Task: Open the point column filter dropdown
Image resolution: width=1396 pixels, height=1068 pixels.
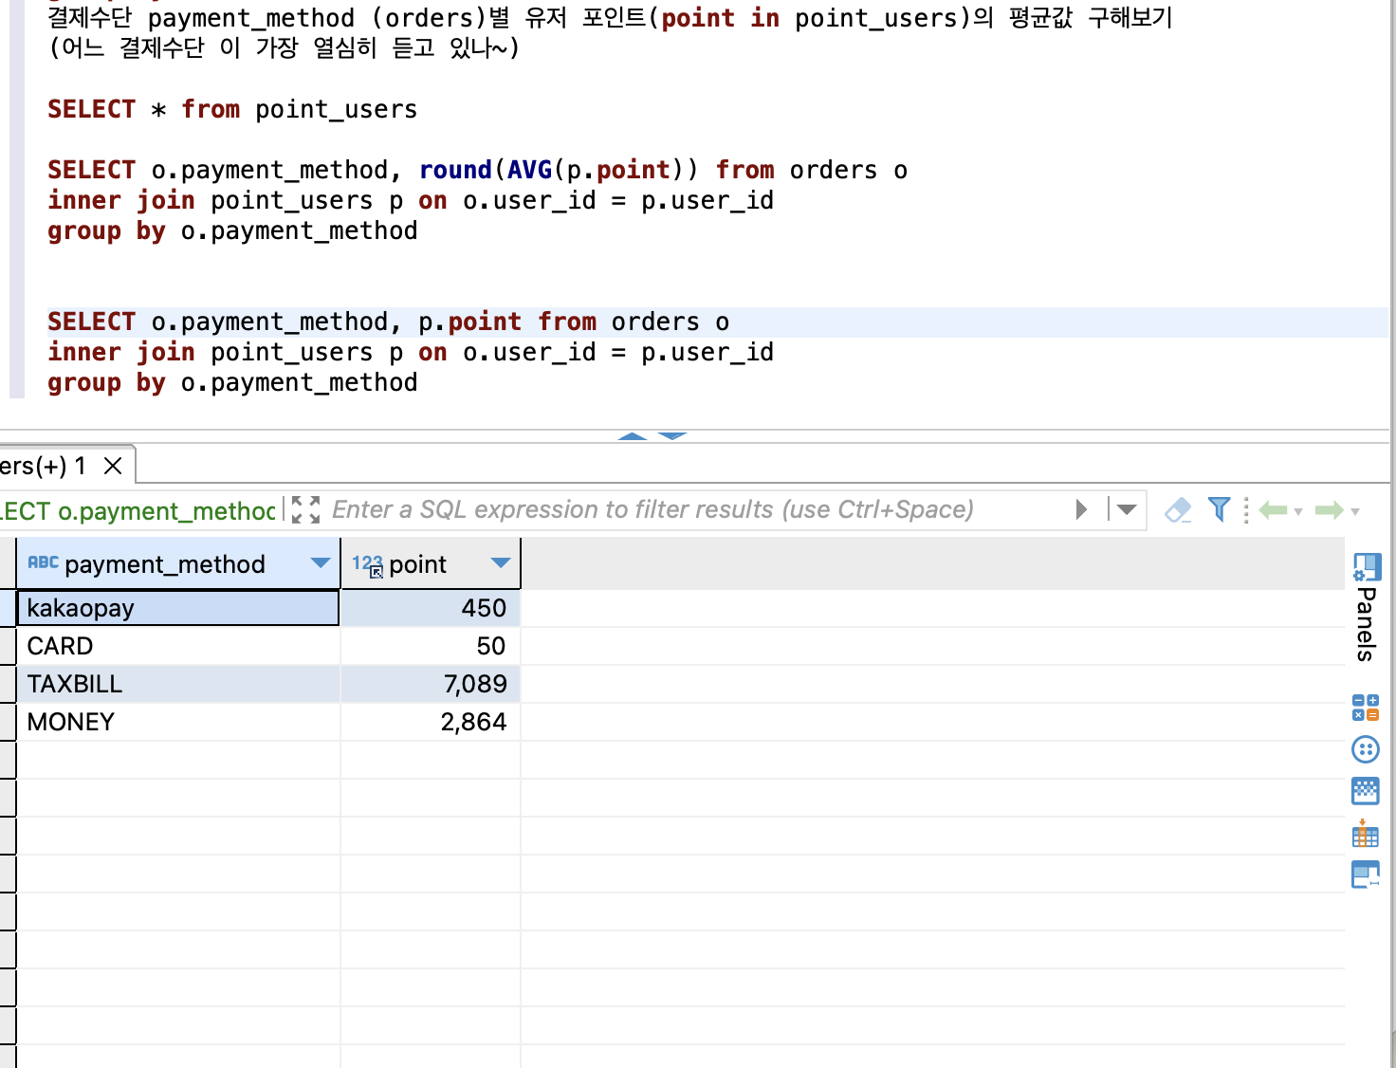Action: point(501,562)
